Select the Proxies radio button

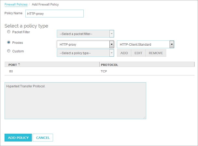9,42
